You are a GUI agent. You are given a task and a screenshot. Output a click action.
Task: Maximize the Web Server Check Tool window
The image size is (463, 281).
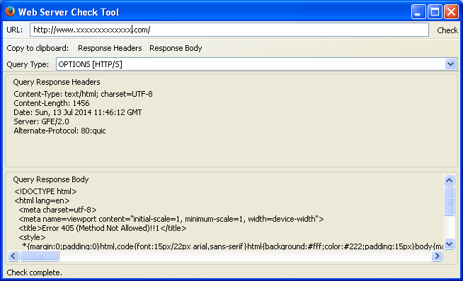[x=435, y=12]
